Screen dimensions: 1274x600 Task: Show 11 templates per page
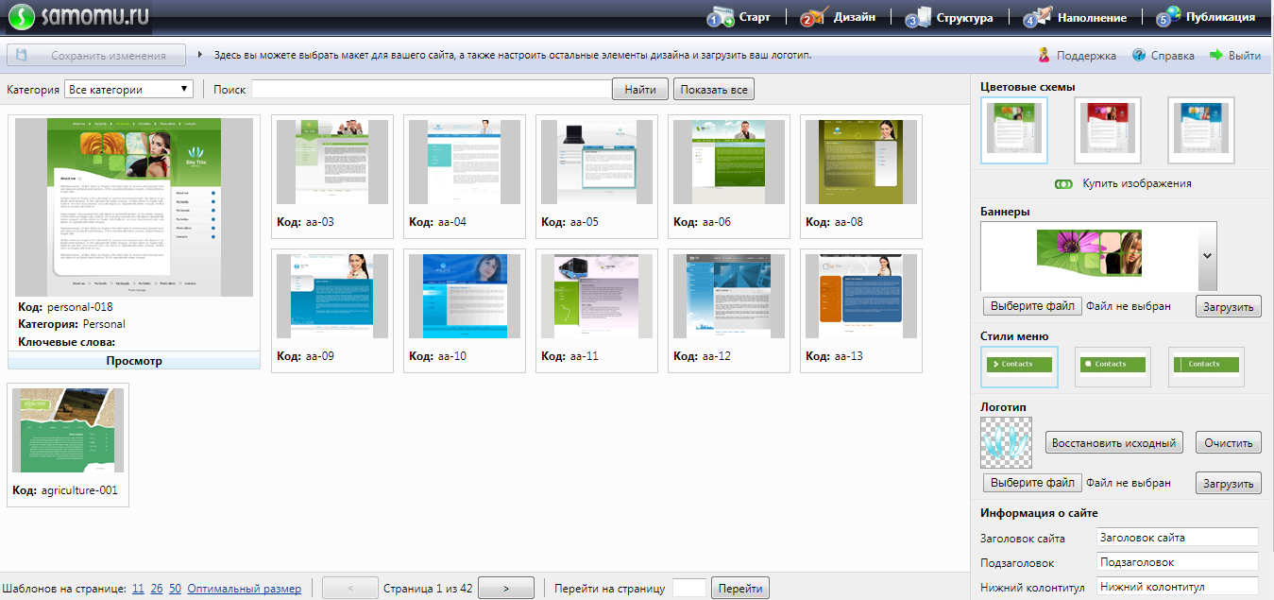pos(138,589)
